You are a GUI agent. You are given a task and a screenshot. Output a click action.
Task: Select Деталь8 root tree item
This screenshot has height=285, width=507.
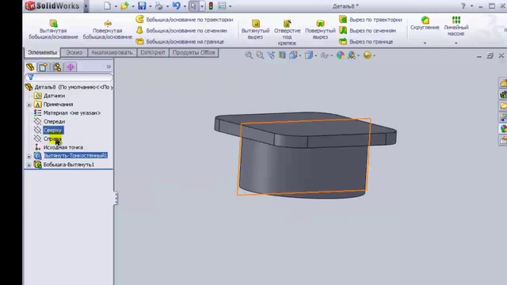click(69, 87)
